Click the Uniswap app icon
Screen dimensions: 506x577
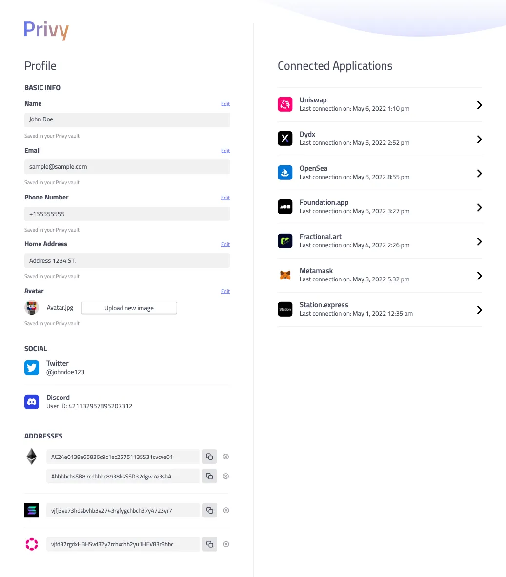[285, 104]
